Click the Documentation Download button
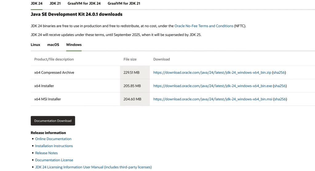315x171 pixels. [x=53, y=121]
